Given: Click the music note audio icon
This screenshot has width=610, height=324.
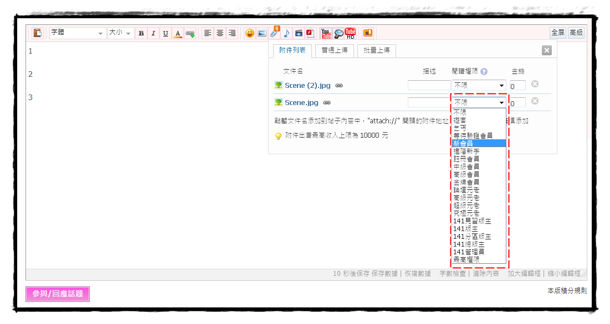Looking at the screenshot, I should (286, 33).
